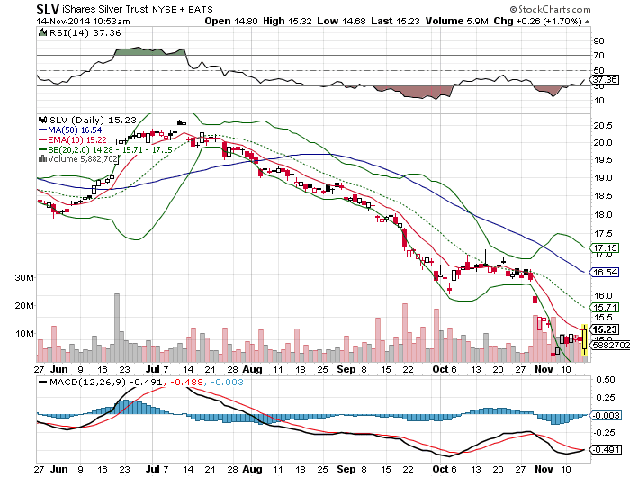
Task: Click the MACD(12,26,9) legend label
Action: tap(86, 382)
